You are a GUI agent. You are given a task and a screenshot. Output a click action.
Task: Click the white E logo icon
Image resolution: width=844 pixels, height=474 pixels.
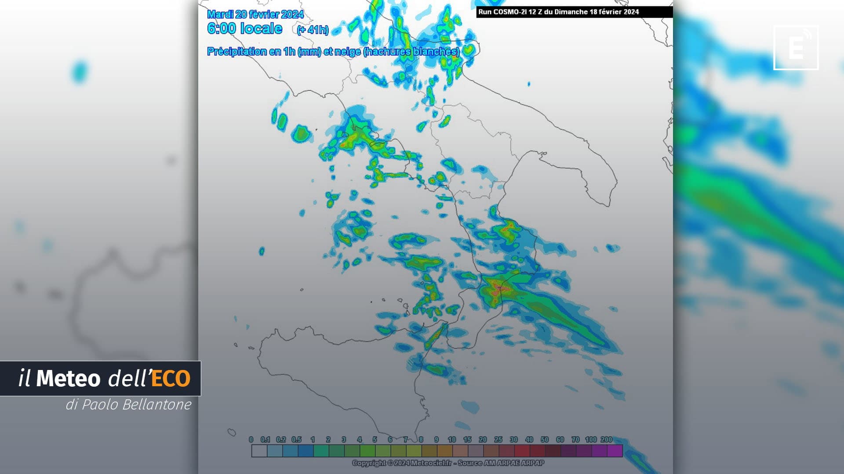tap(796, 47)
